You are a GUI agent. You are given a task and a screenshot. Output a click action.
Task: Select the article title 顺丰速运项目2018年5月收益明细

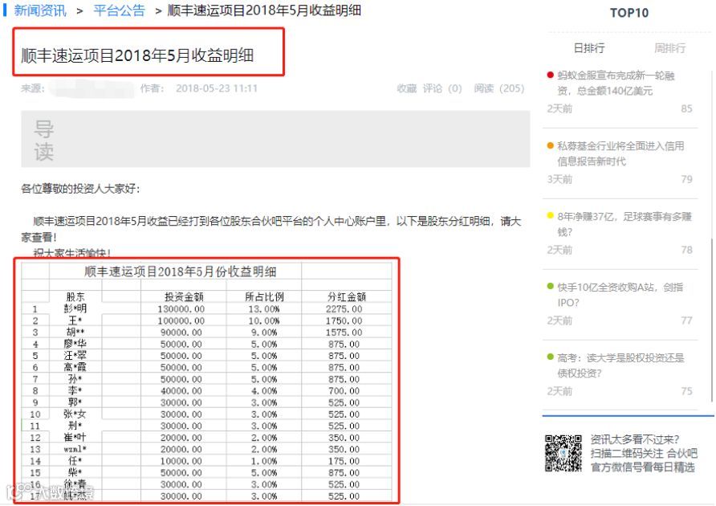pyautogui.click(x=137, y=55)
